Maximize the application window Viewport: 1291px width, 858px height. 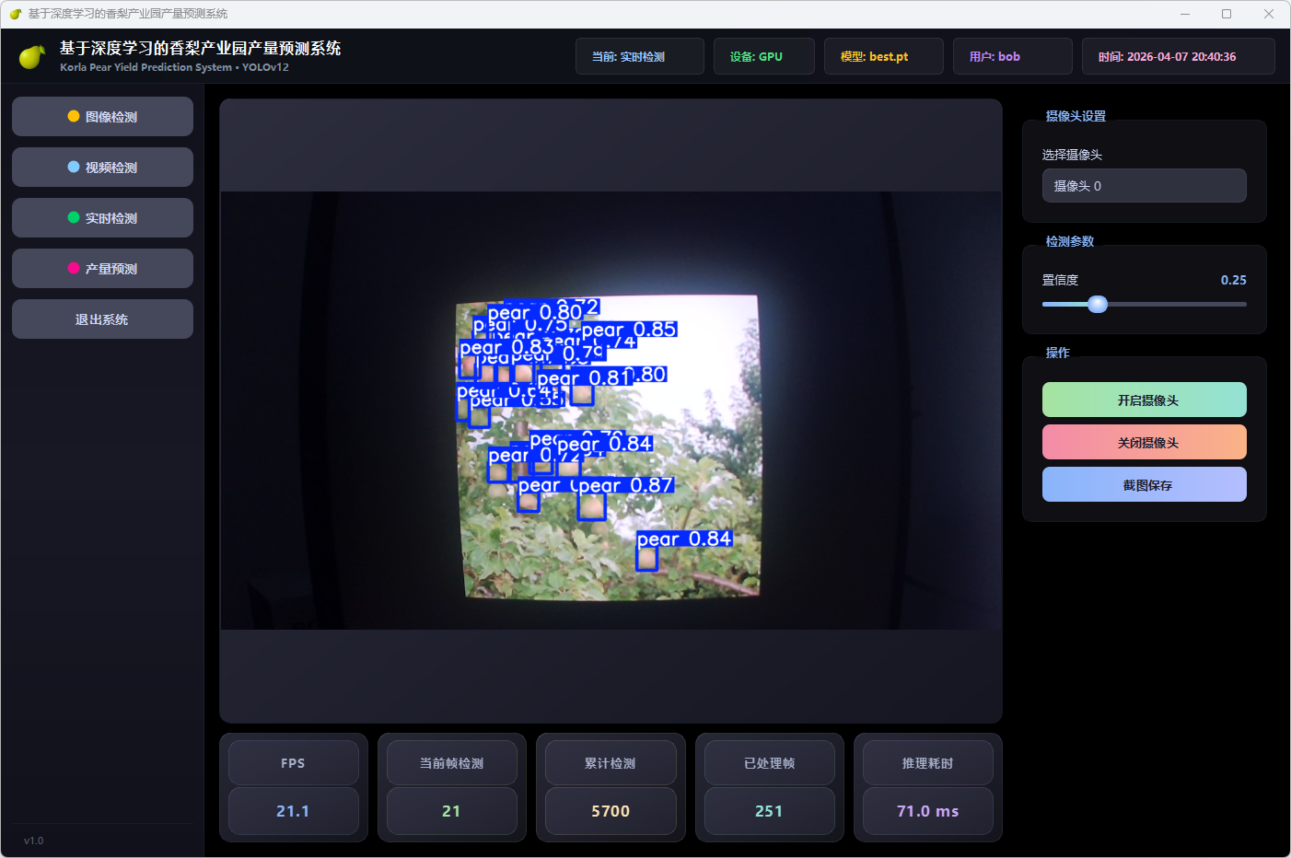(1227, 14)
